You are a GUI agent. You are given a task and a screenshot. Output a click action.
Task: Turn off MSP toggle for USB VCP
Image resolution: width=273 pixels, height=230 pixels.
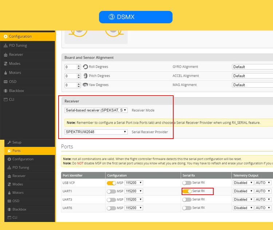[111, 183]
